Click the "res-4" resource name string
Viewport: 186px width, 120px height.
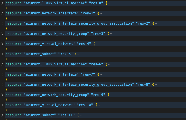(x=84, y=44)
